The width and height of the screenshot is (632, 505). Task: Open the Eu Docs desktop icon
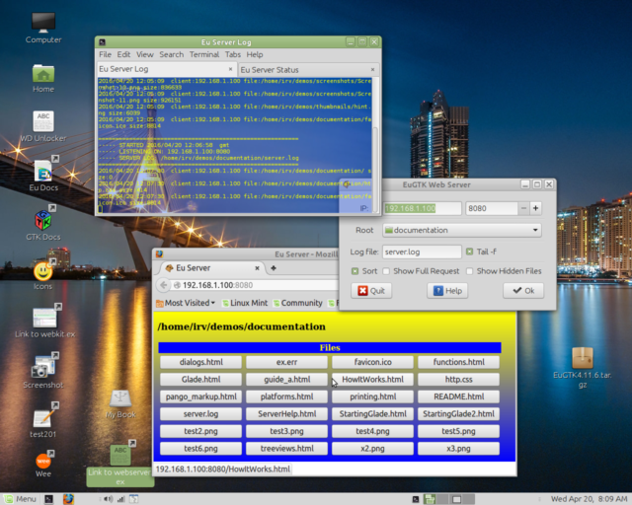[x=43, y=173]
